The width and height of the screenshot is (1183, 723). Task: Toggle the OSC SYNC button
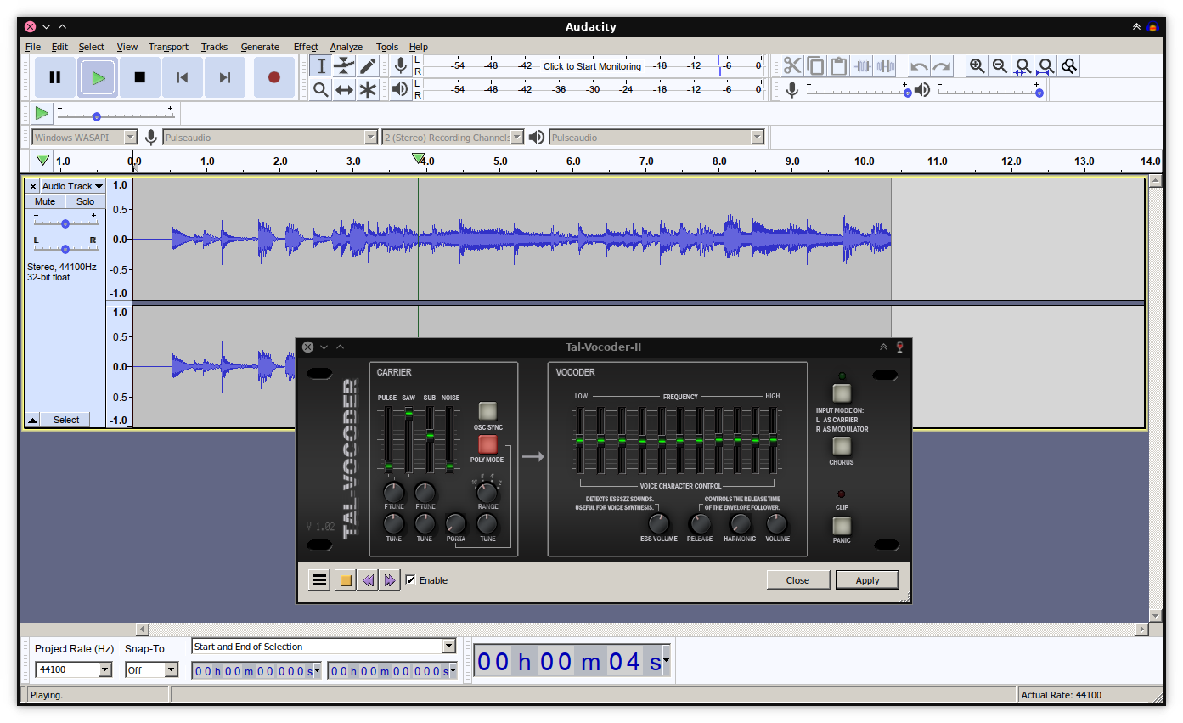click(487, 411)
